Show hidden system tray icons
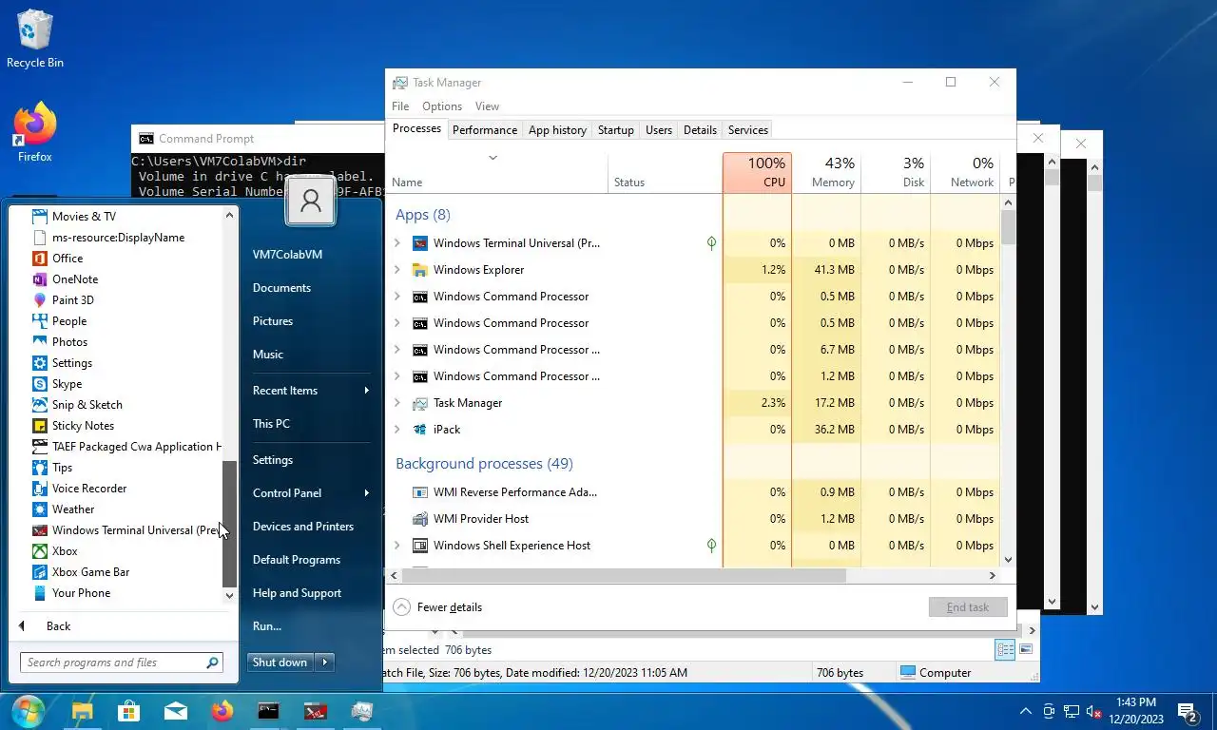The height and width of the screenshot is (730, 1217). click(1026, 711)
